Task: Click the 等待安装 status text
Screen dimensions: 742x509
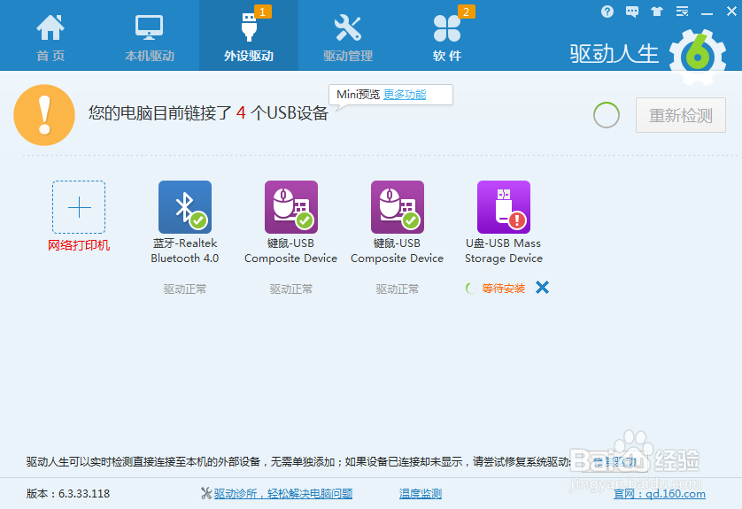Action: point(504,289)
